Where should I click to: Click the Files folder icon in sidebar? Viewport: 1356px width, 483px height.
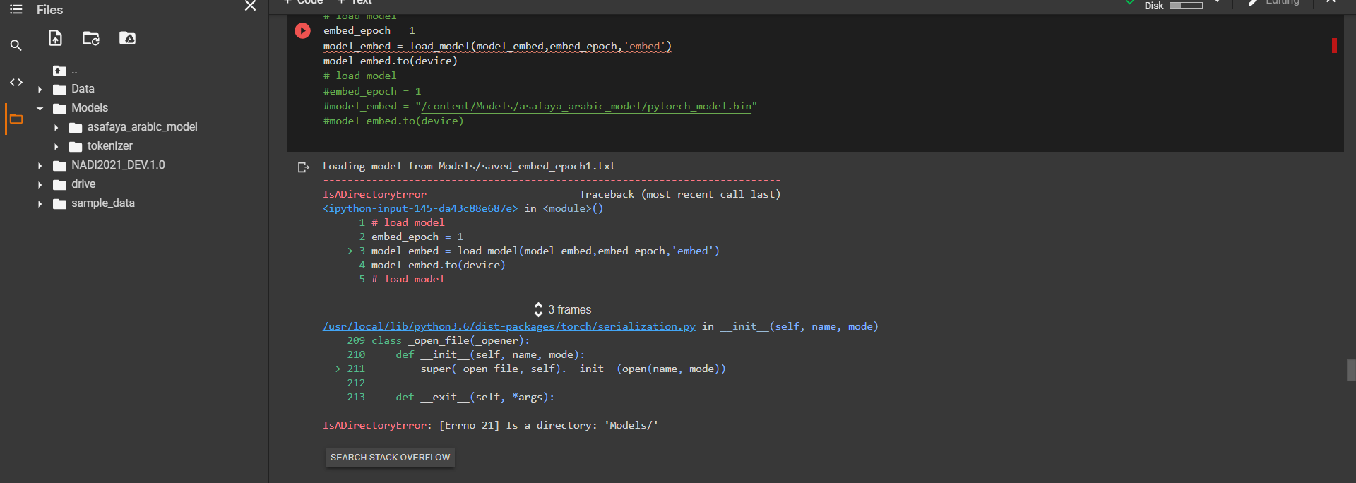[16, 119]
